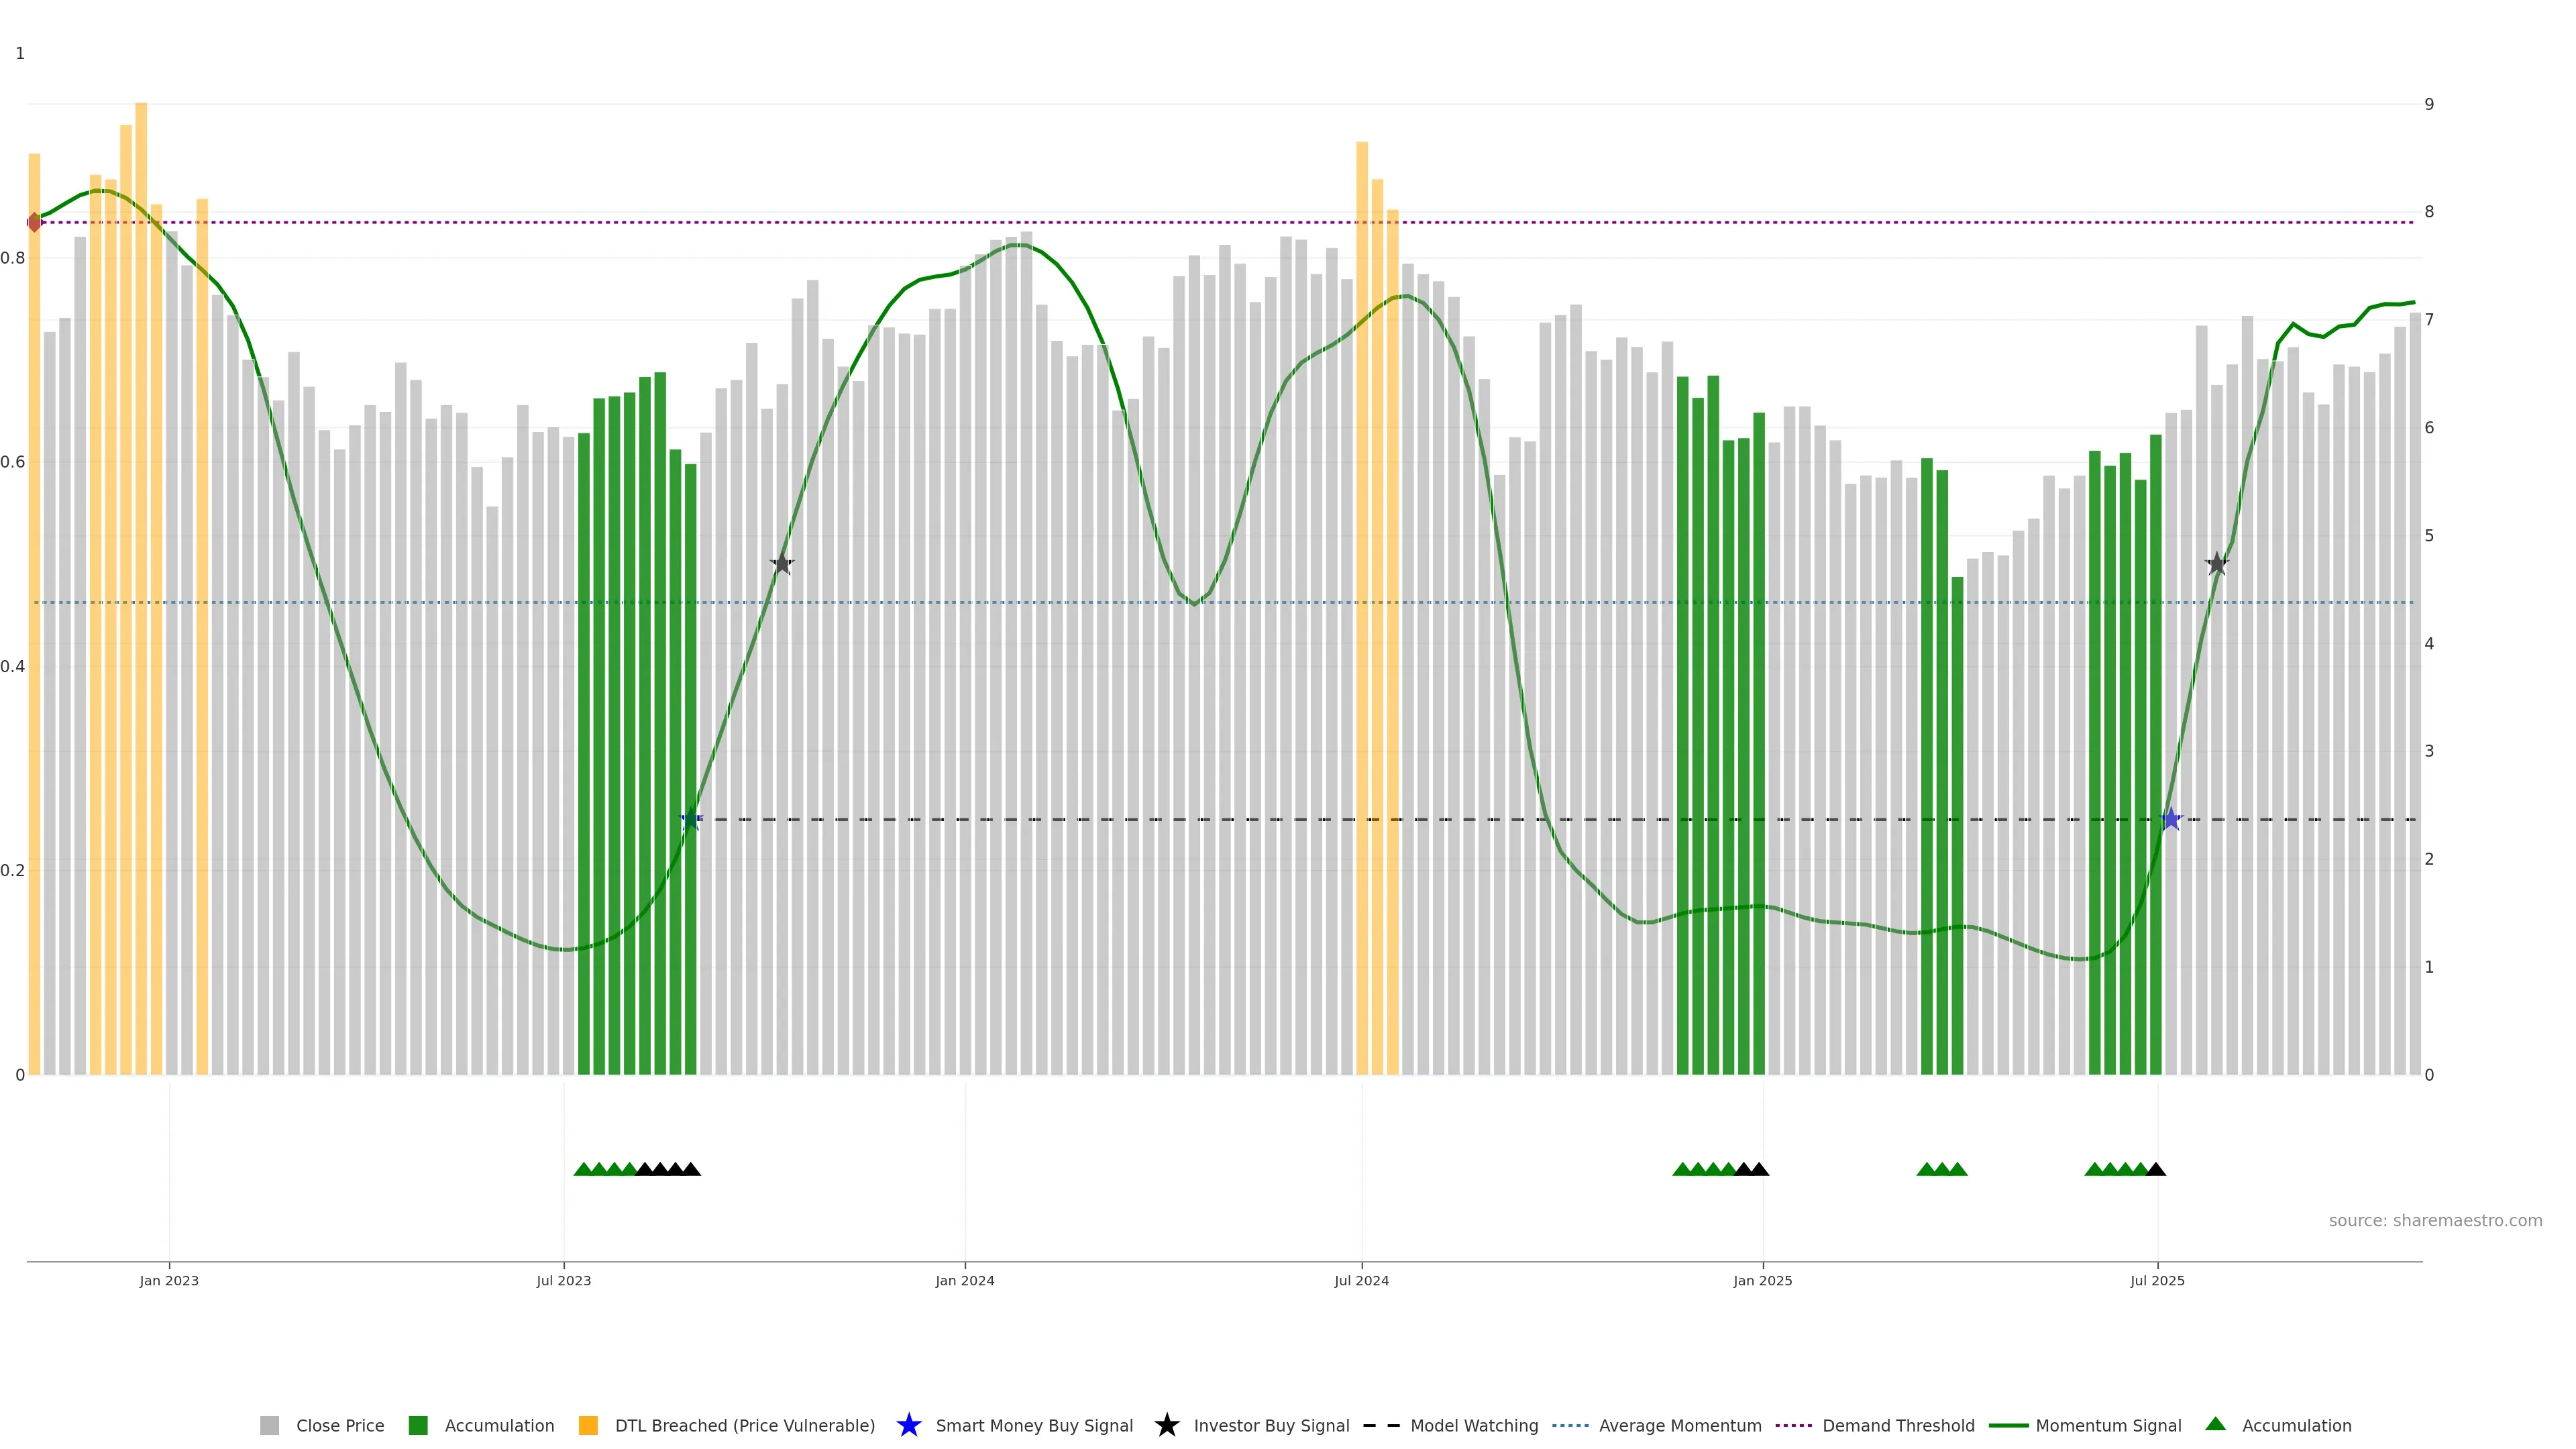Click the purple Demand Threshold legend line
This screenshot has height=1449, width=2576.
(x=1793, y=1425)
